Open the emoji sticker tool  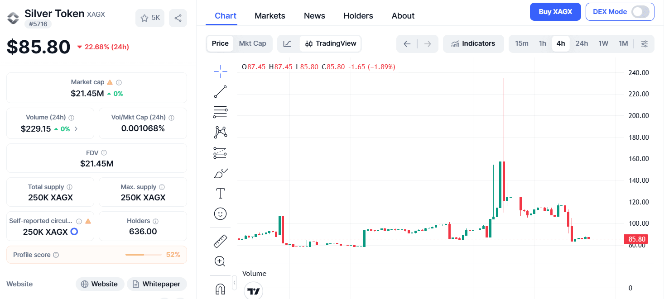pyautogui.click(x=220, y=214)
